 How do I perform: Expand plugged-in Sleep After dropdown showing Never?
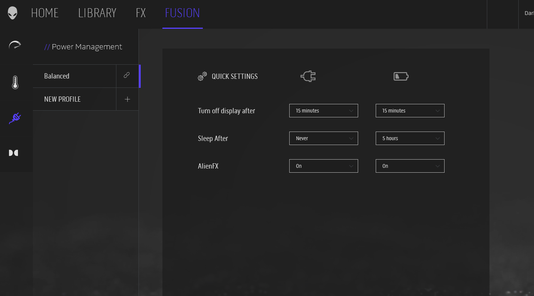click(x=323, y=138)
